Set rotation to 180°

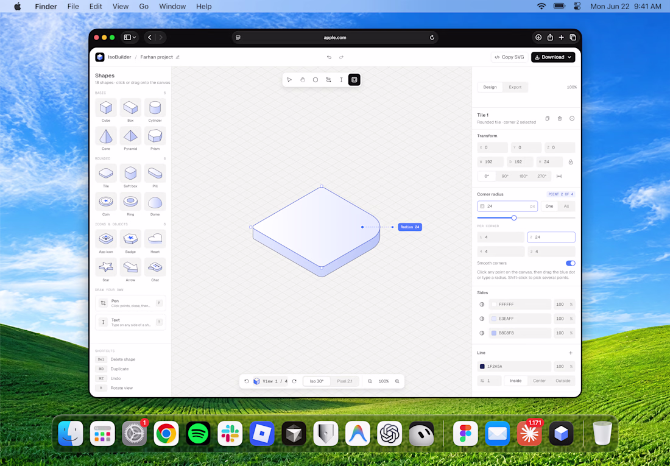[x=523, y=176]
